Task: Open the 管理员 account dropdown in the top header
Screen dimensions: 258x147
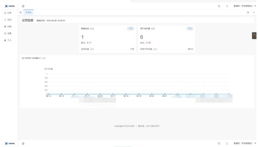Action: pyautogui.click(x=245, y=6)
